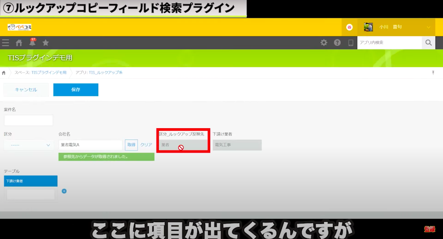Screen dimensions: 443x239
Task: Open スペース: TISプラグインデモ用 breadcrumb
Action: (40, 73)
